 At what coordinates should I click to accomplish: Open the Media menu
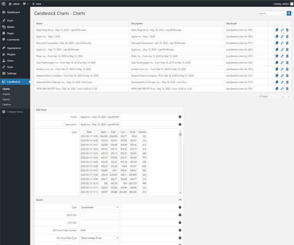15,27
